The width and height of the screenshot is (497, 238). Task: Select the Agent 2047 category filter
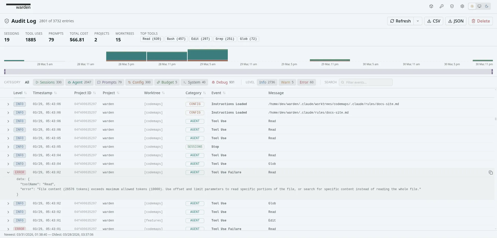[x=79, y=82]
